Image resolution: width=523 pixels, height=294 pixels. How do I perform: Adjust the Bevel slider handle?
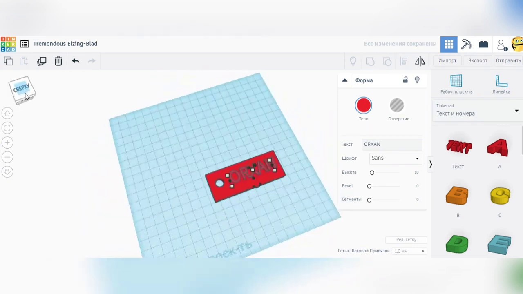[369, 186]
